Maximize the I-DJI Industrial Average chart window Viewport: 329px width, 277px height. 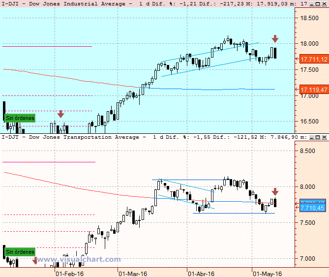[x=318, y=4]
